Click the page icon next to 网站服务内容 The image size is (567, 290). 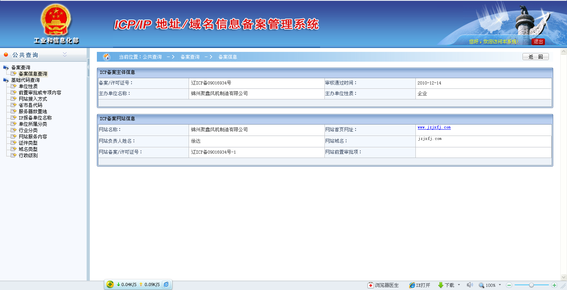[14, 137]
